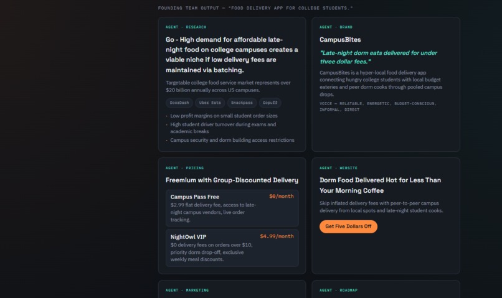Click the Agent · Website label
This screenshot has width=502, height=298.
pos(338,168)
